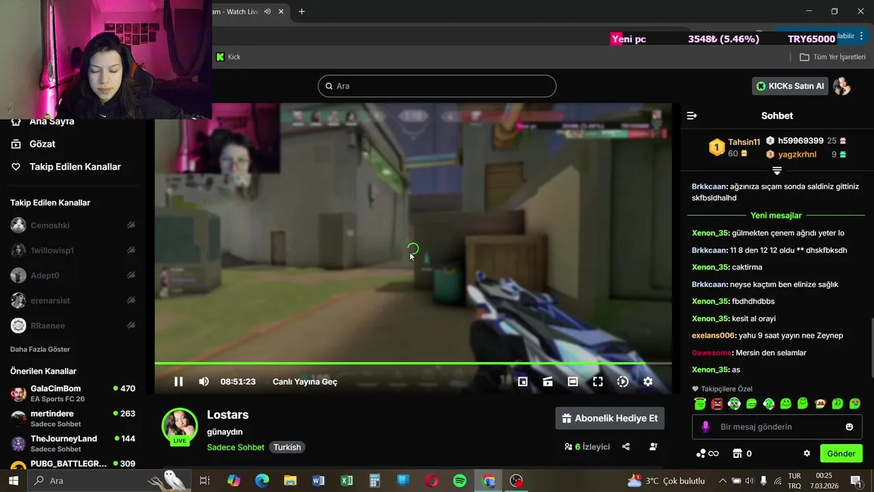Open the Windows Start menu

click(13, 480)
